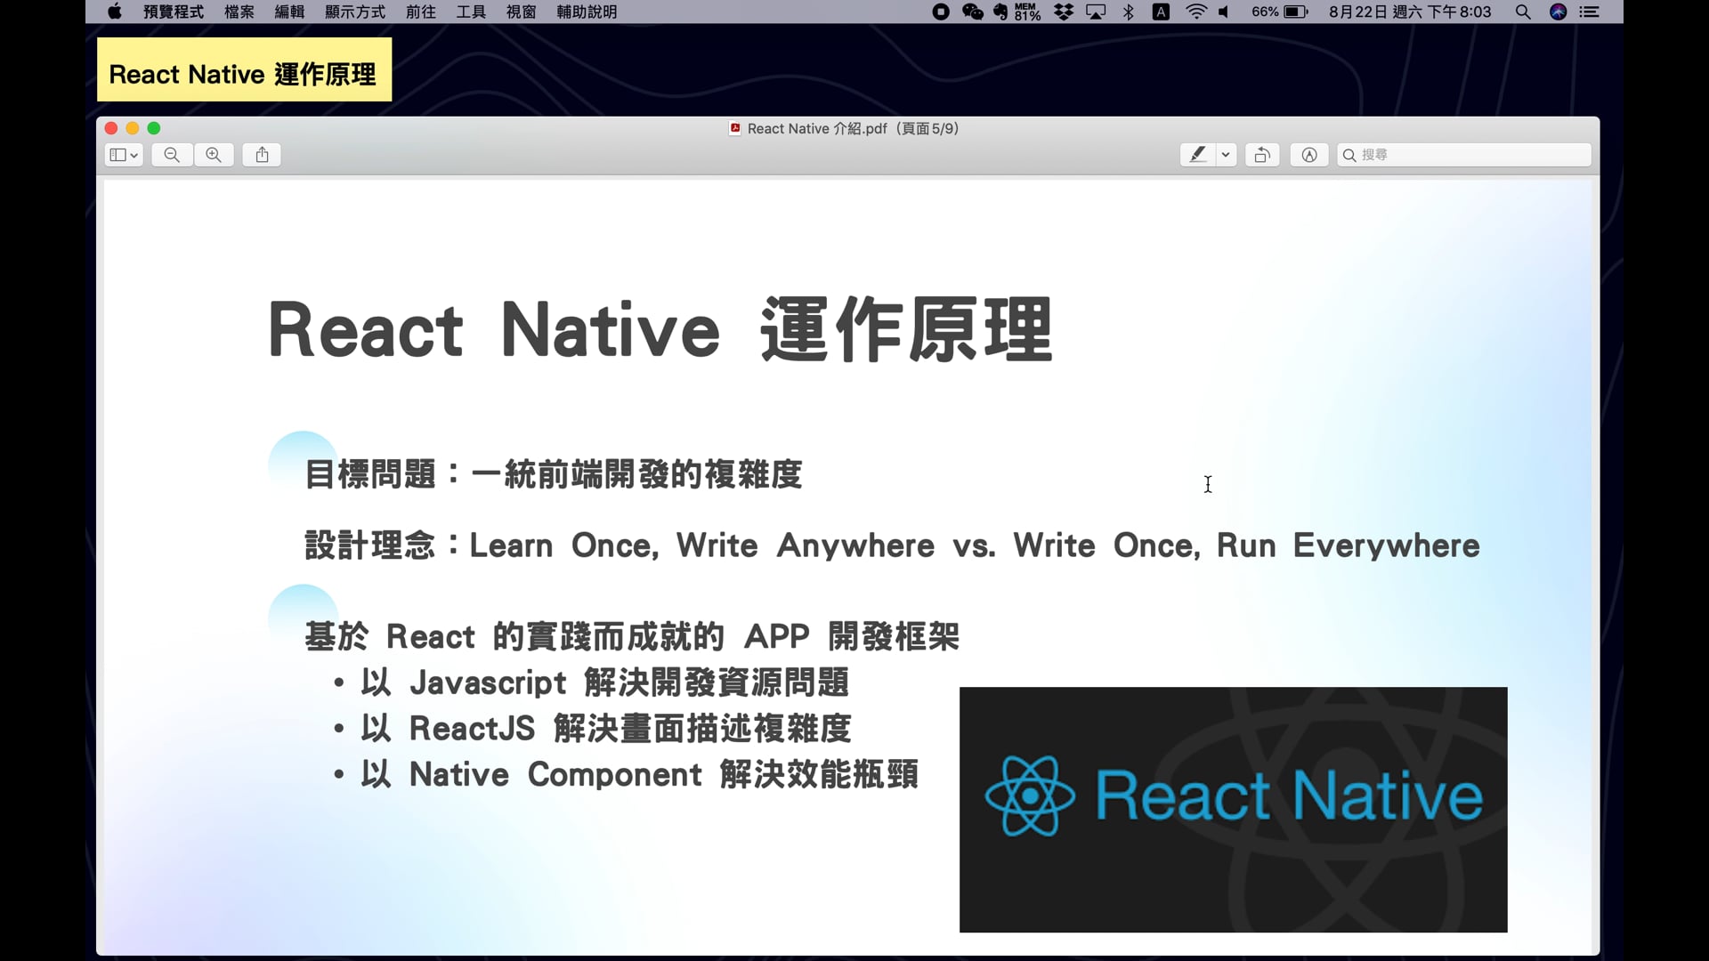The image size is (1709, 961).
Task: Rotate the PDF page left
Action: (1262, 154)
